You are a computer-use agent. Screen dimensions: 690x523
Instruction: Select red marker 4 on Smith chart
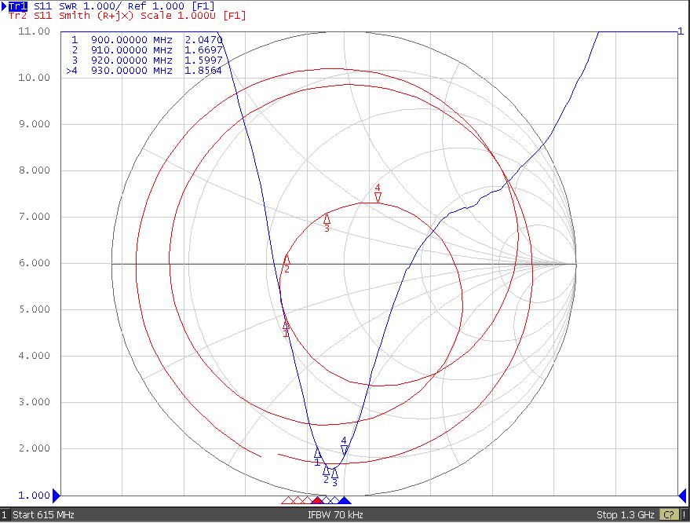point(378,196)
